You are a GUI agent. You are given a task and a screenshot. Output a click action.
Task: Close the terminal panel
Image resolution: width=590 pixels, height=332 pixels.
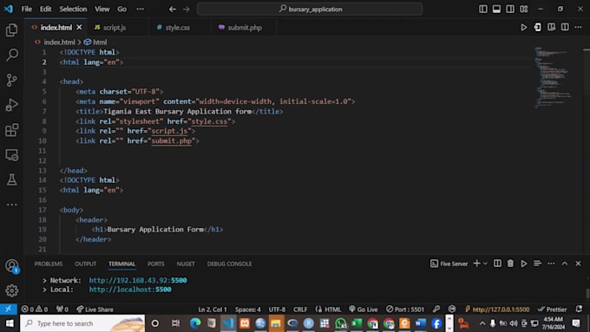579,264
